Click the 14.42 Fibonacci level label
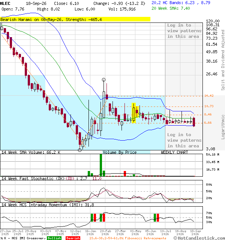 point(209,96)
